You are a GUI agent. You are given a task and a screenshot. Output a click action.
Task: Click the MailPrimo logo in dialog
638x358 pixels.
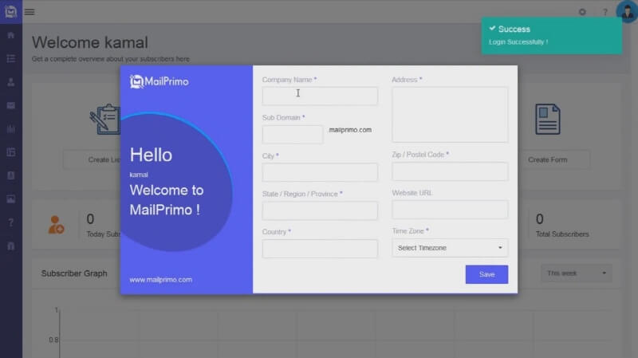(159, 82)
